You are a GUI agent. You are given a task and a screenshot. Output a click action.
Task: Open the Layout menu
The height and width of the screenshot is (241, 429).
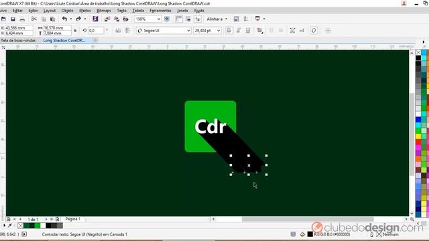pyautogui.click(x=50, y=11)
